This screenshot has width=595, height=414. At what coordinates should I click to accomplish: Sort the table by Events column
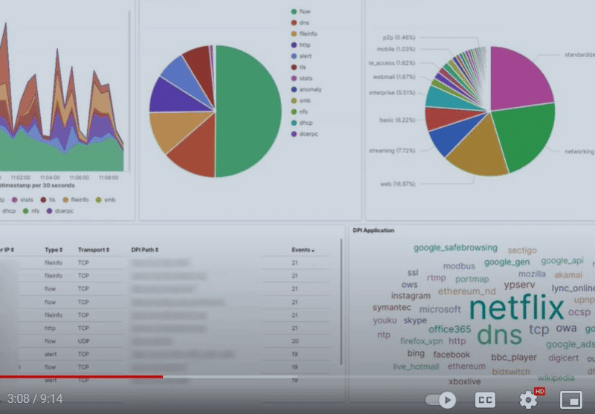(x=303, y=250)
